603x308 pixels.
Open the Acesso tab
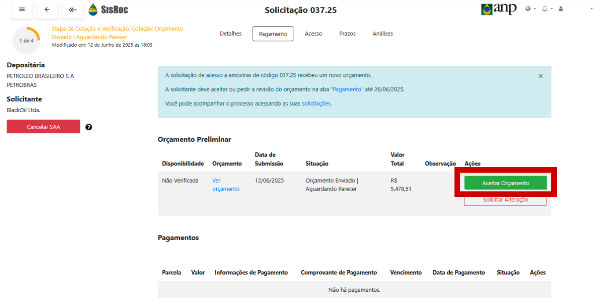click(313, 34)
